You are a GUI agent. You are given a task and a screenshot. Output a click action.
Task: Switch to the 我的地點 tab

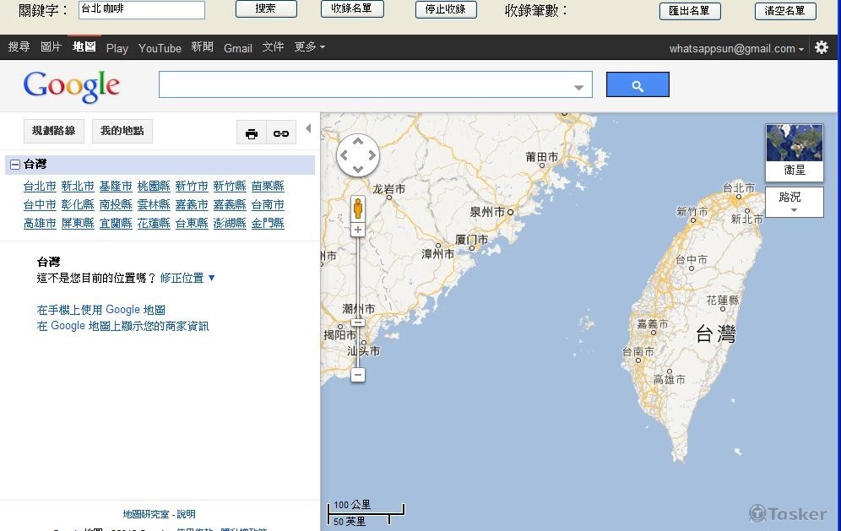click(x=122, y=131)
